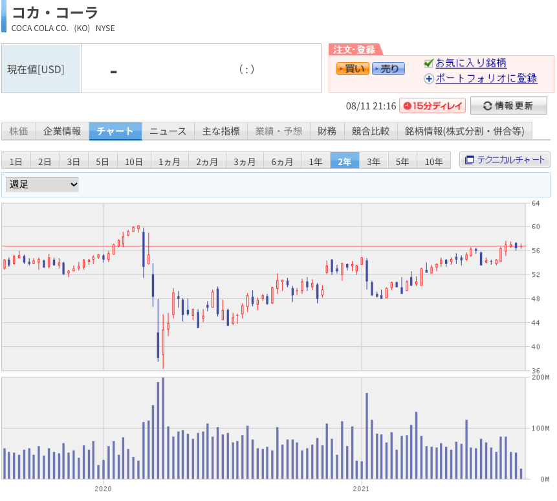Click the 現在値[USD] label cell
Viewport: 557px width, 501px height.
click(41, 69)
